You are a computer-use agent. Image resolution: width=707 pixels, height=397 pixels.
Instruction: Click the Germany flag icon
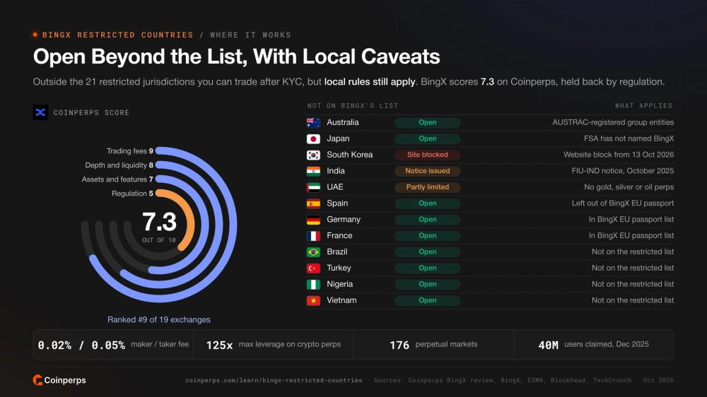coord(313,220)
